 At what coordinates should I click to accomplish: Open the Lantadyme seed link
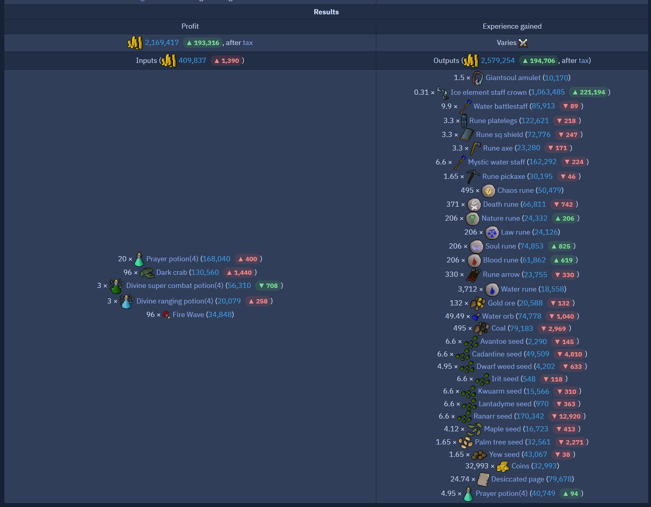coord(505,404)
